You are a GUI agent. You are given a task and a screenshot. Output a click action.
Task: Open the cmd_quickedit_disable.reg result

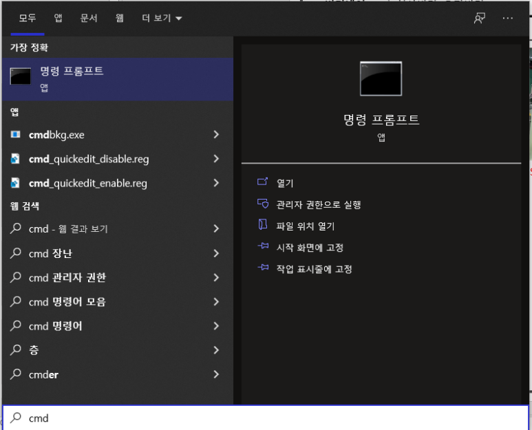click(118, 159)
